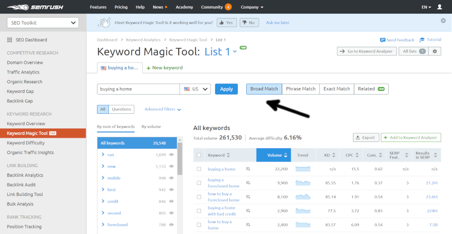The height and width of the screenshot is (234, 452).
Task: Sort by the KD column
Action: [x=333, y=155]
